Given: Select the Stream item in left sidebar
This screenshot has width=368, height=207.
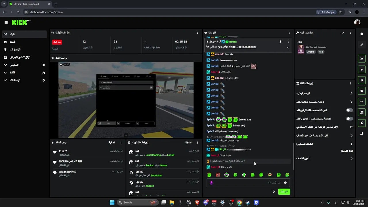Looking at the screenshot, I should click(24, 34).
